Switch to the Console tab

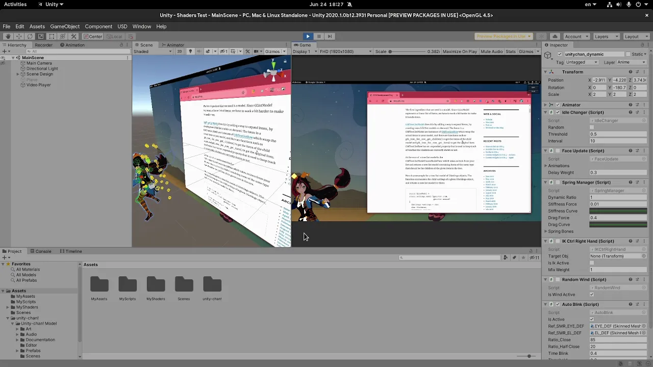40,251
